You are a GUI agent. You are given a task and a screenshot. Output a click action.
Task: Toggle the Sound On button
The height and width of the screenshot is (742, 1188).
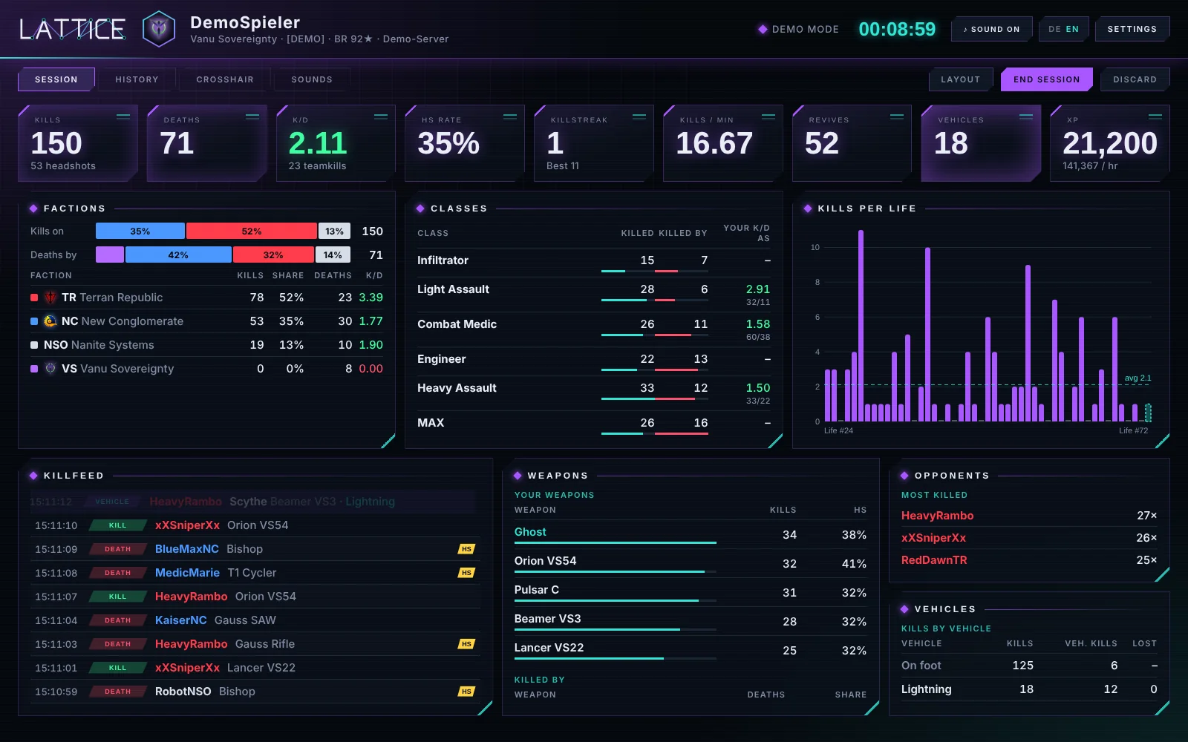[991, 29]
